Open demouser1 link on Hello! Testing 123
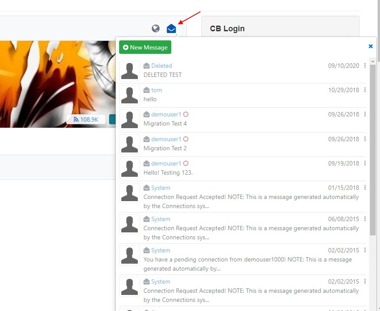The width and height of the screenshot is (380, 311). (x=166, y=163)
